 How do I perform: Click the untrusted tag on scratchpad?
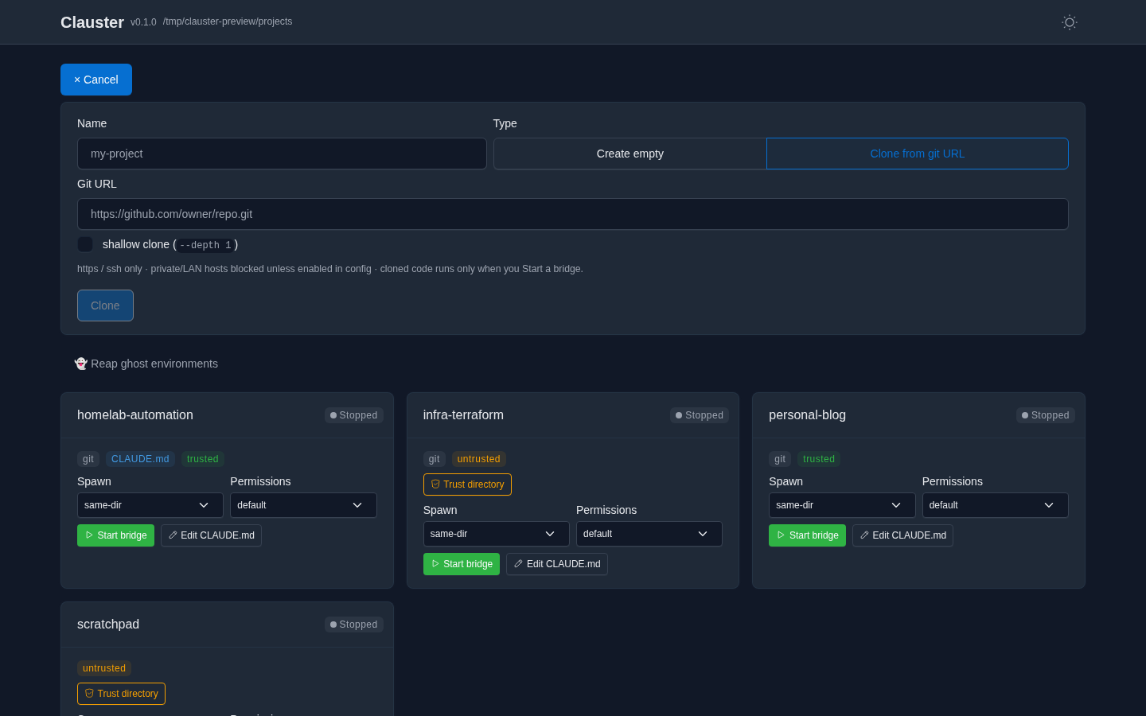[104, 668]
